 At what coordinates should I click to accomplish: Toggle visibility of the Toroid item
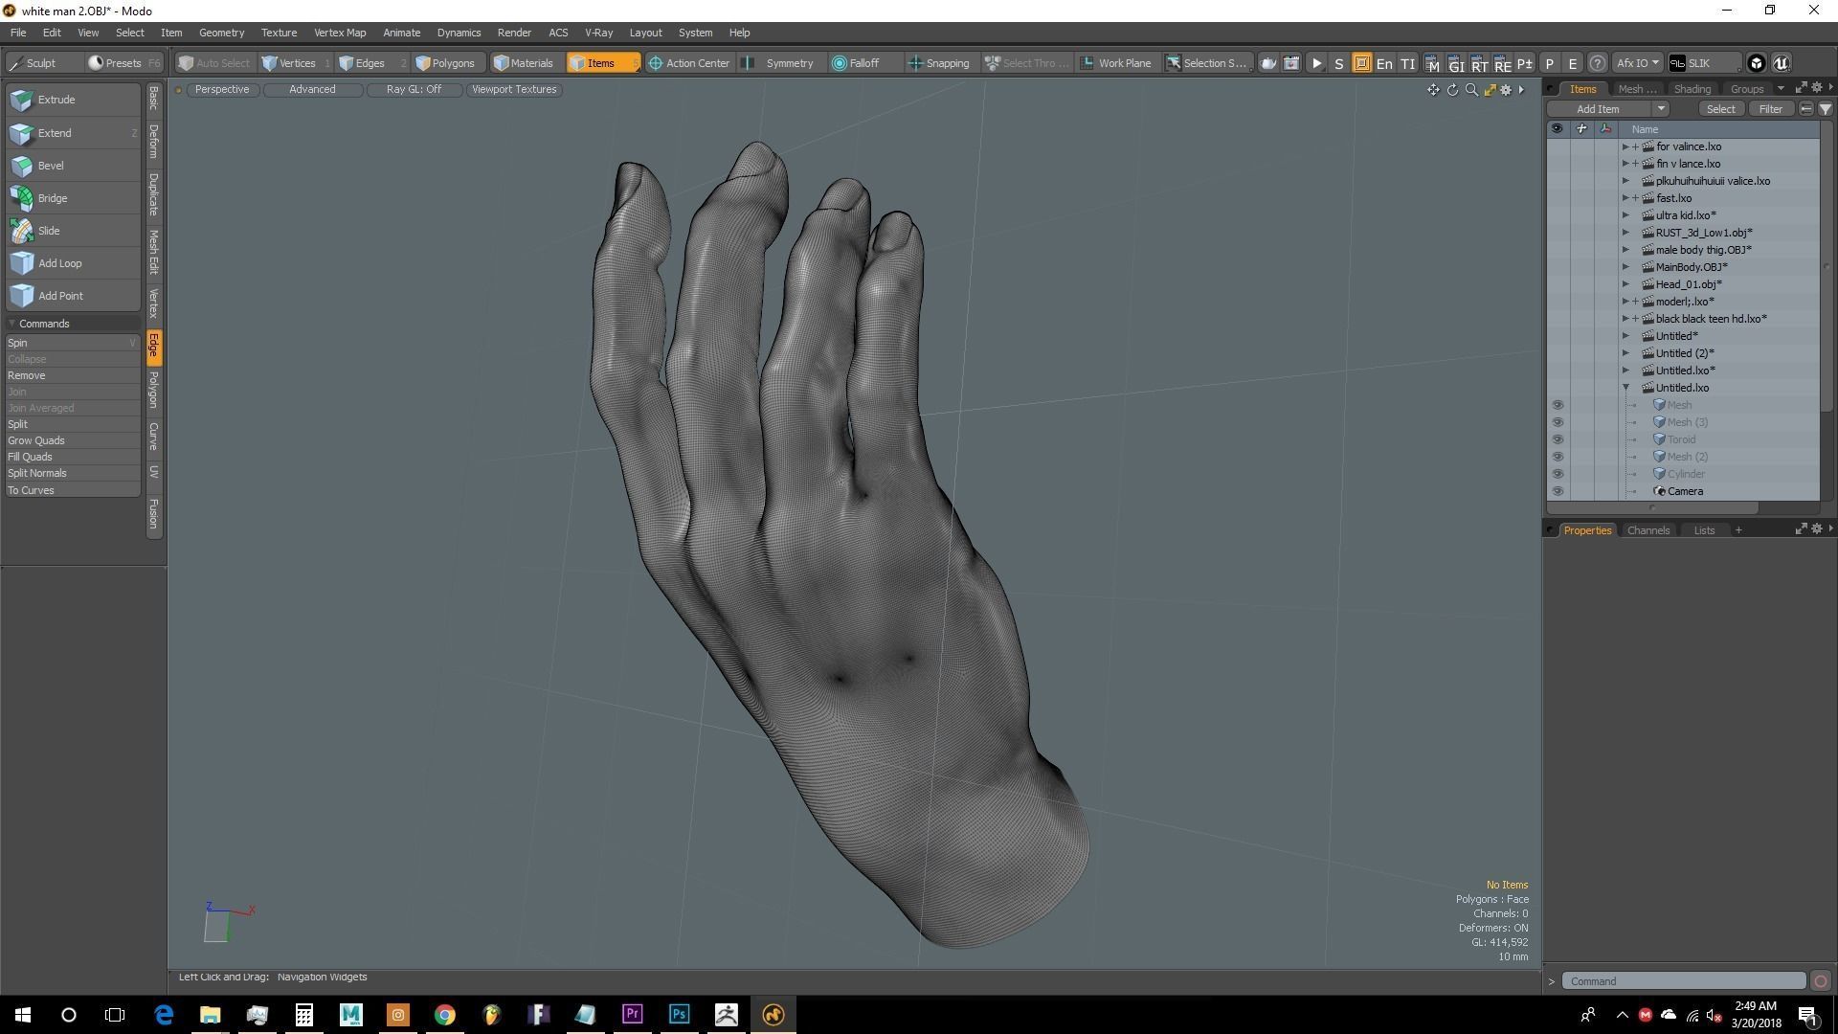click(1558, 439)
